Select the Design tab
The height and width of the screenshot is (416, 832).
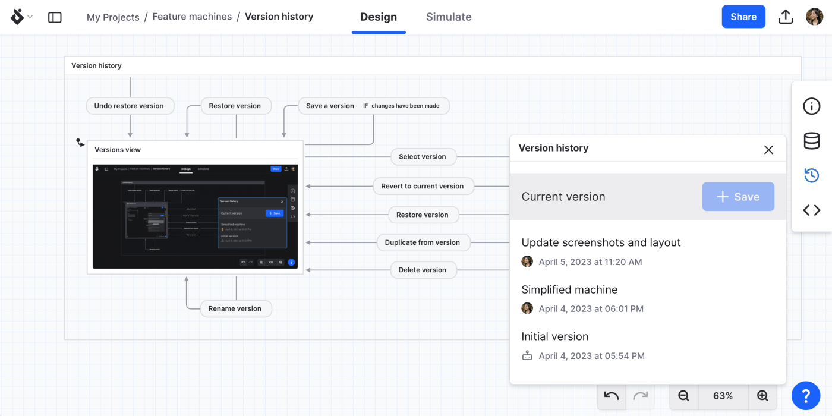pyautogui.click(x=379, y=17)
